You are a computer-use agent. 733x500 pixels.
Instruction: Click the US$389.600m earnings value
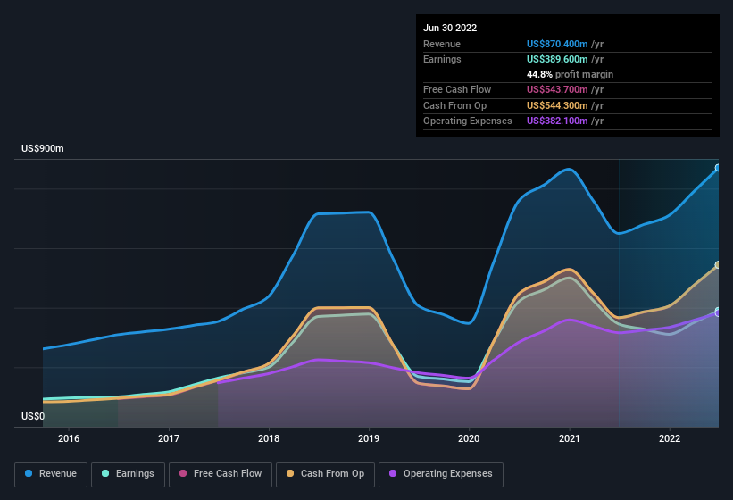[x=557, y=59]
